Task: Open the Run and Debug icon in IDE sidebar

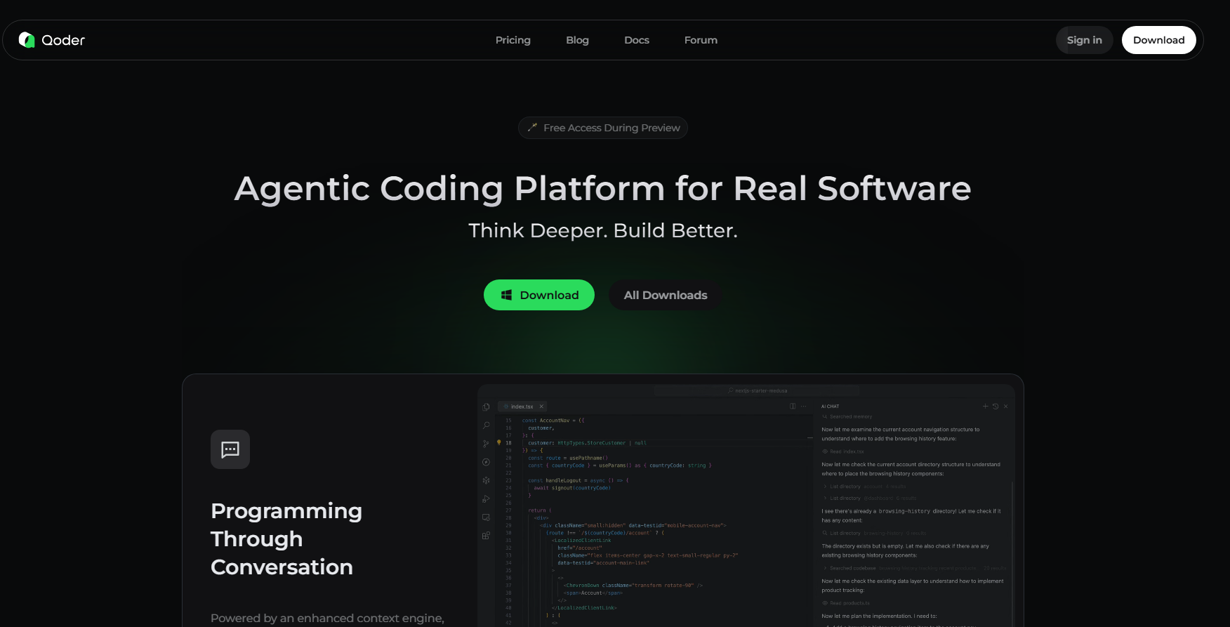Action: click(486, 499)
